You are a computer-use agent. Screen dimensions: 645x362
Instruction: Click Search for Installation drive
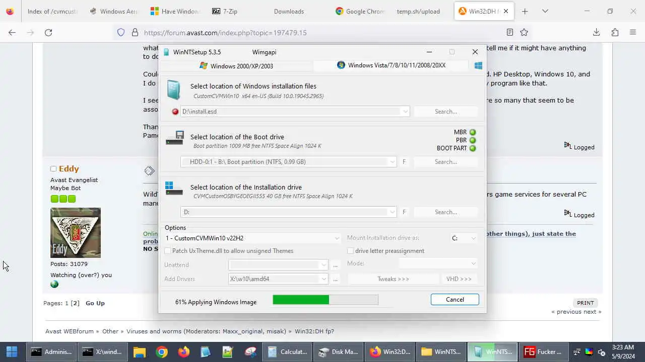coord(446,212)
